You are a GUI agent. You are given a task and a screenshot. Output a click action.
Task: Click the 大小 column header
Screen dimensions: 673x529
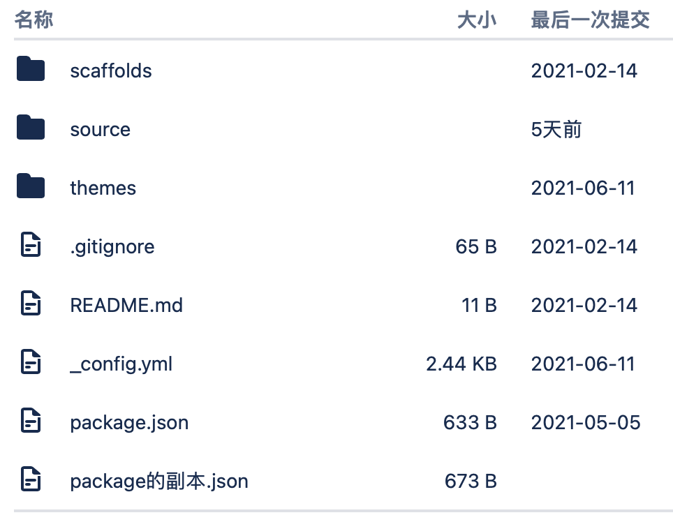477,20
